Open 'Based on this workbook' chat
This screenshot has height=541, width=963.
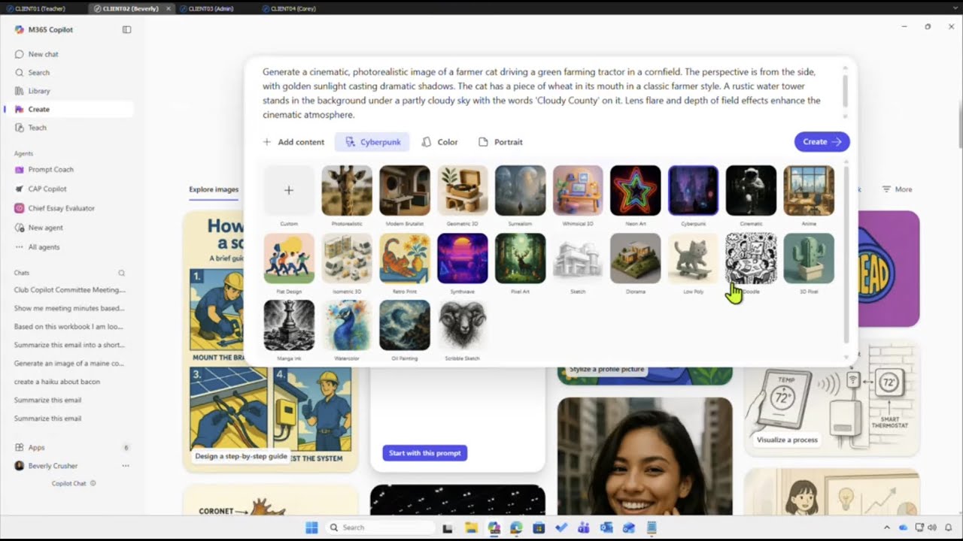coord(69,327)
